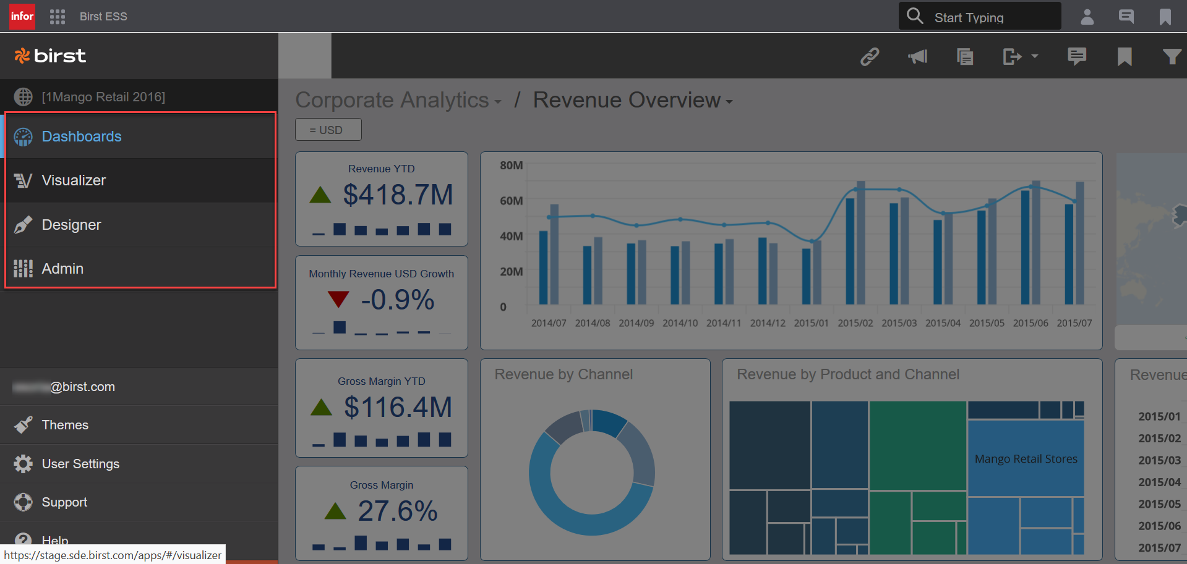The height and width of the screenshot is (564, 1187).
Task: Click the Revenue by Product and Channel title
Action: point(848,374)
